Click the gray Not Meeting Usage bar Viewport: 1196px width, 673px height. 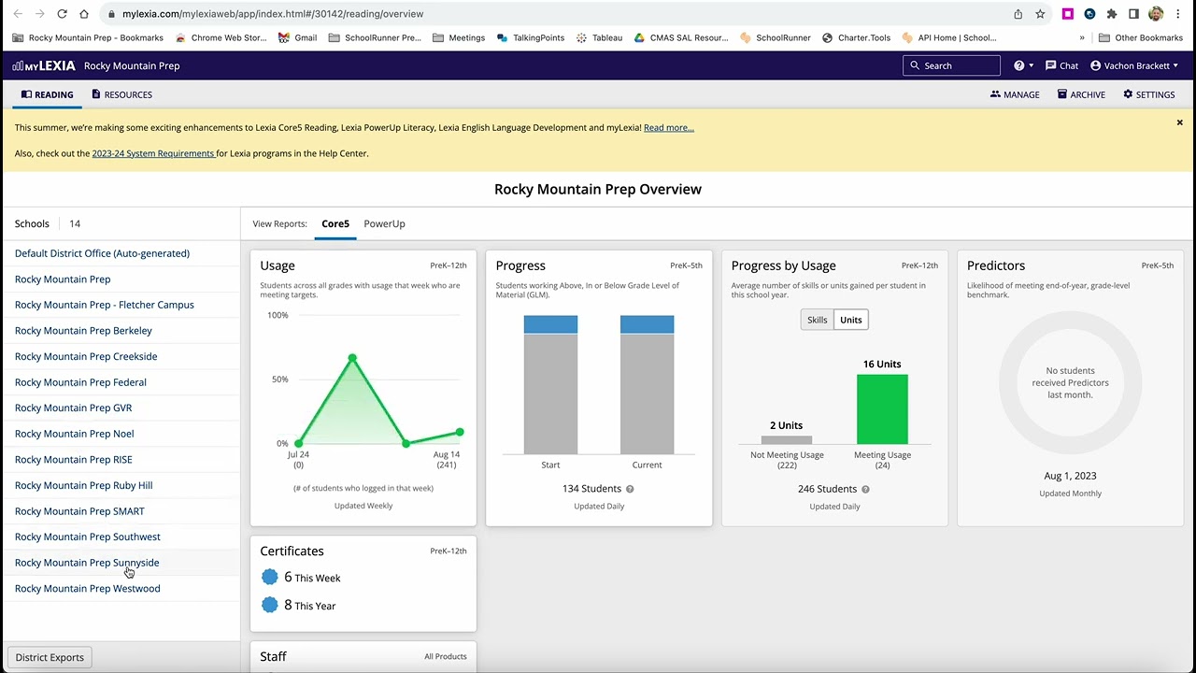pyautogui.click(x=787, y=439)
